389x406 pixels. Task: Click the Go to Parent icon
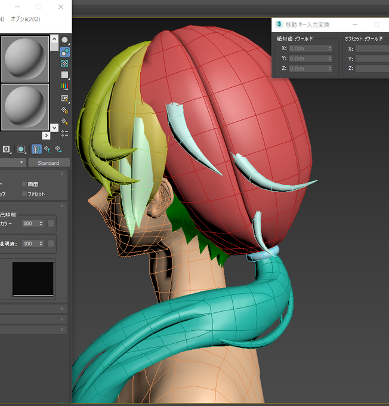click(47, 149)
